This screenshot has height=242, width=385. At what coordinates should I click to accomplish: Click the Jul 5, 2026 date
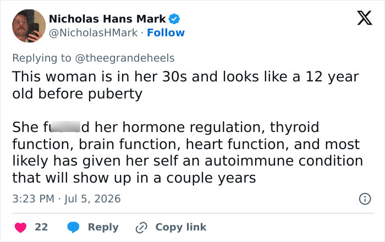point(92,199)
